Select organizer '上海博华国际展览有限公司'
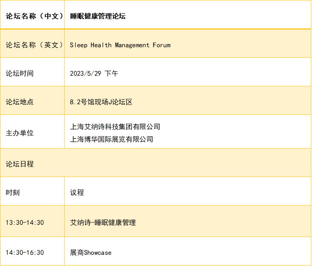The image size is (312, 266). point(111,139)
